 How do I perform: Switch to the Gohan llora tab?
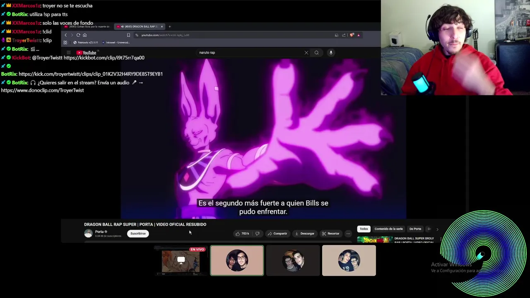tap(87, 26)
